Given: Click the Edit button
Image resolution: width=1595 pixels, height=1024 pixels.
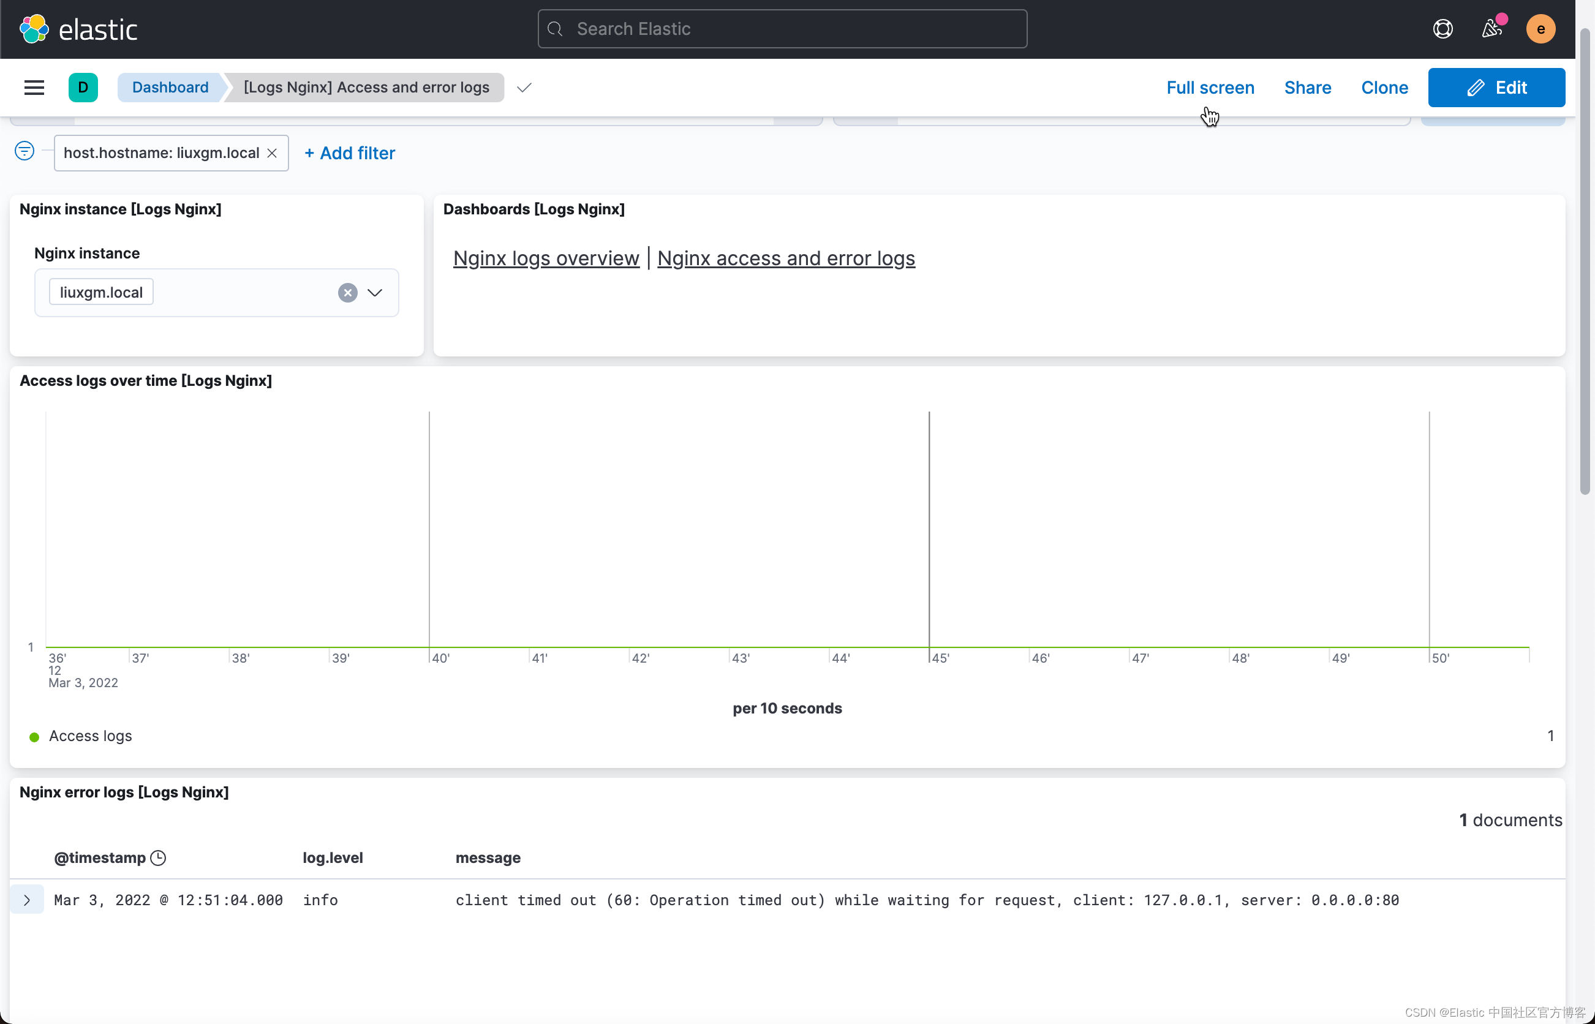Looking at the screenshot, I should point(1496,87).
